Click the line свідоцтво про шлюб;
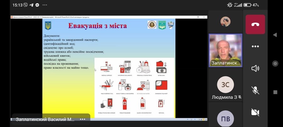Image resolution: width=283 pixels, height=127 pixels. pos(59,48)
